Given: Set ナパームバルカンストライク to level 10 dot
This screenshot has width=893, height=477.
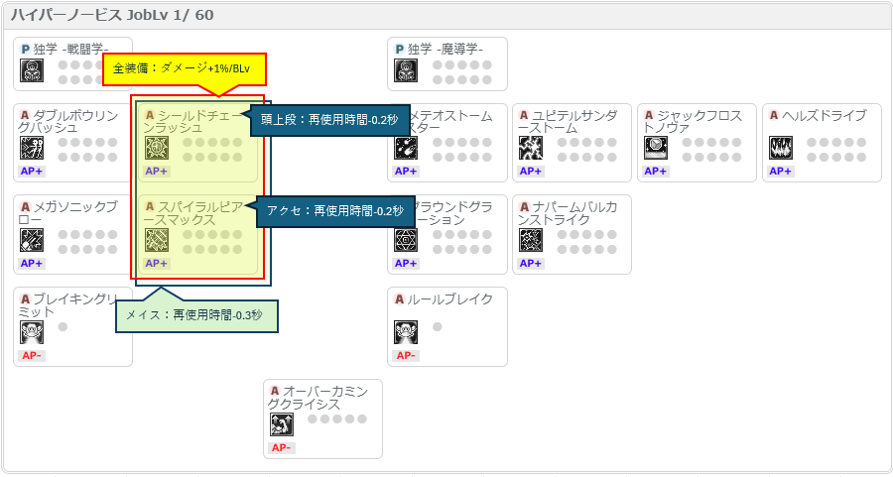Looking at the screenshot, I should 611,249.
